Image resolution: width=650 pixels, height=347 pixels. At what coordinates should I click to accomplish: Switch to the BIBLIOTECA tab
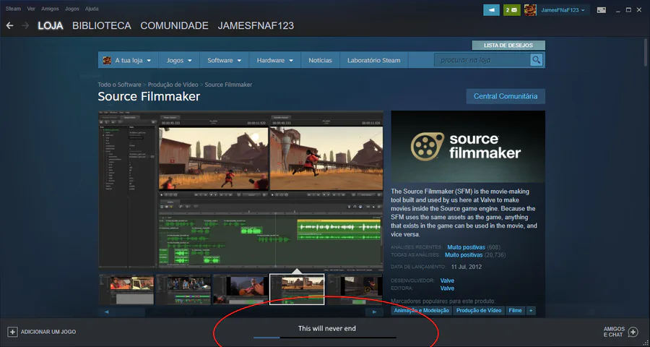[102, 26]
